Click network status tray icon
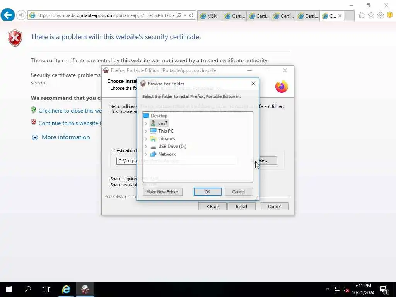Screen dimensions: 396x297 coord(337,289)
